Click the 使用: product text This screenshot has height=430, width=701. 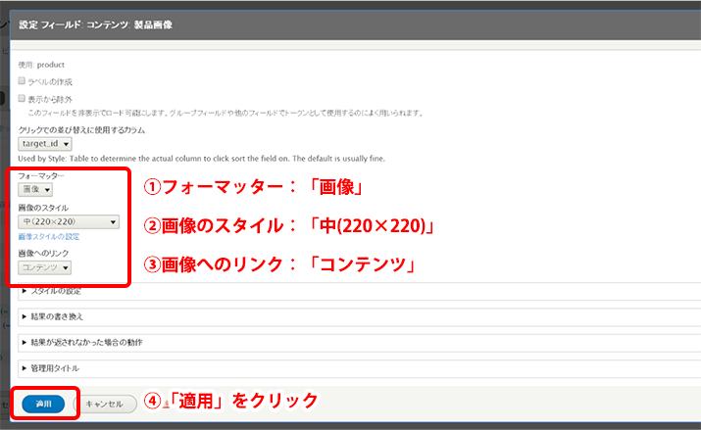coord(41,65)
